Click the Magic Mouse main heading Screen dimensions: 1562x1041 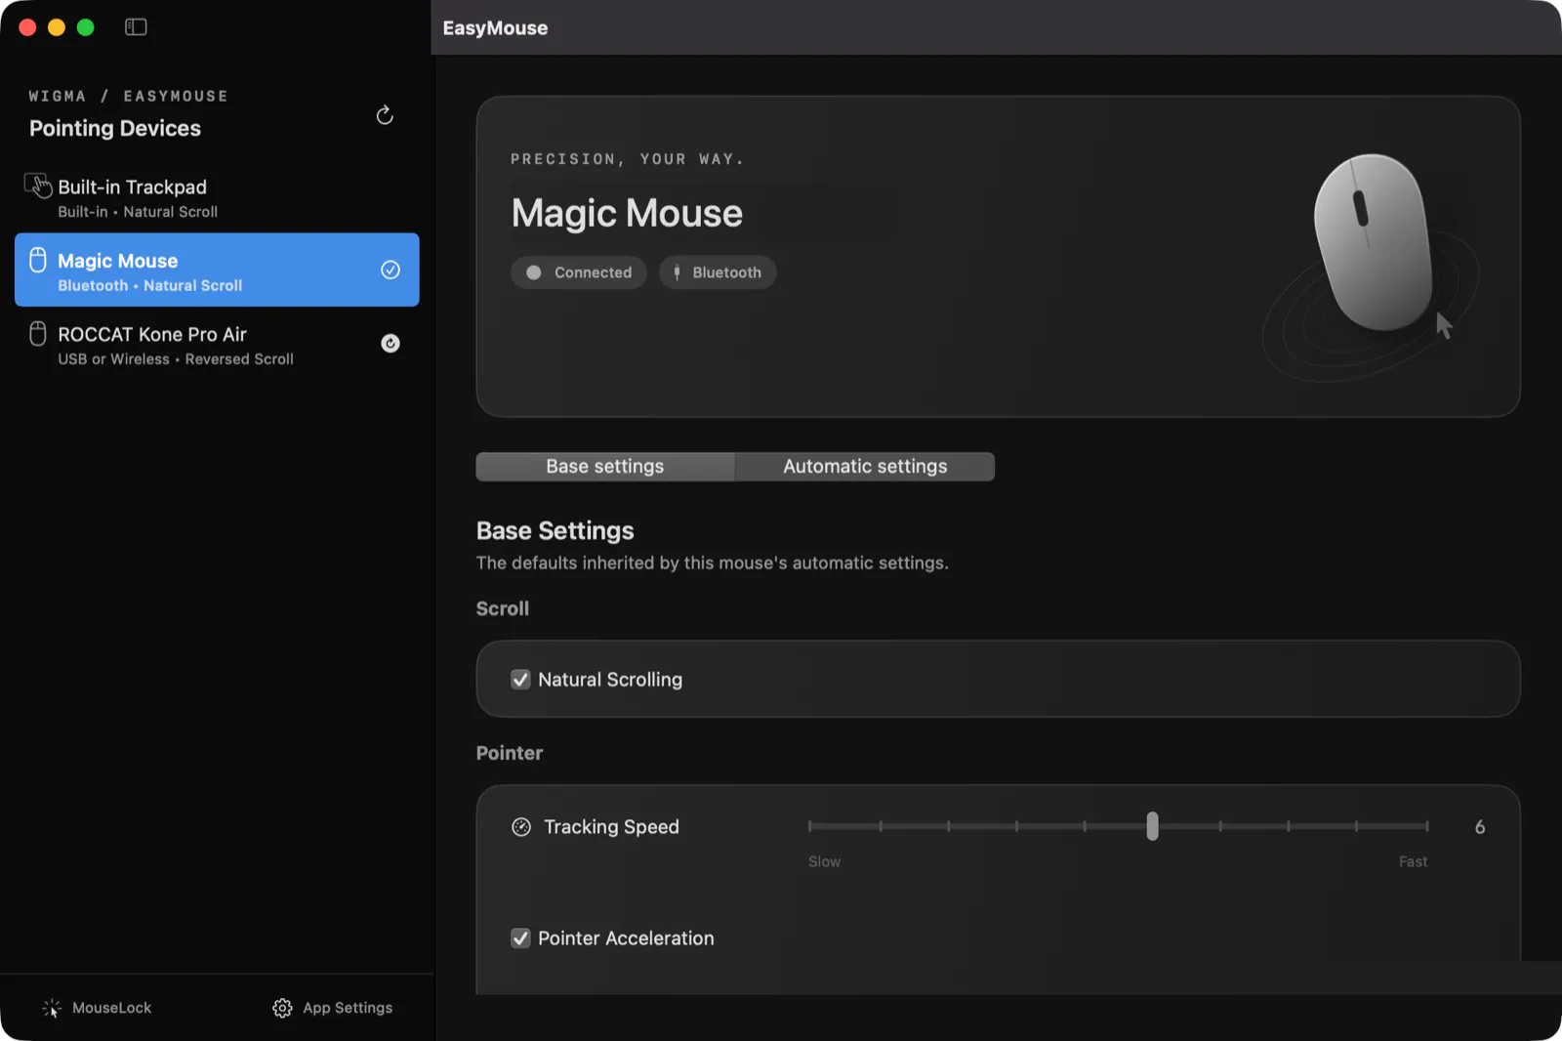627,213
